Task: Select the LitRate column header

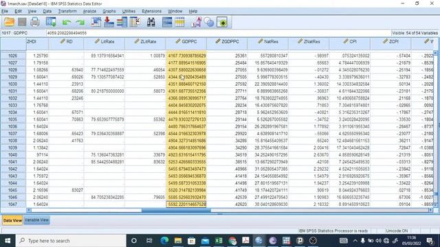Action: coord(104,41)
